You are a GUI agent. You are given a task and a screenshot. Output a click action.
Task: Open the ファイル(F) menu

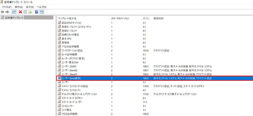[x=7, y=7]
